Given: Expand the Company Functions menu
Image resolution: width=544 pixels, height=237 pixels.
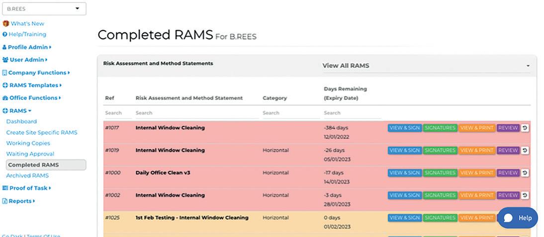Looking at the screenshot, I should (39, 72).
